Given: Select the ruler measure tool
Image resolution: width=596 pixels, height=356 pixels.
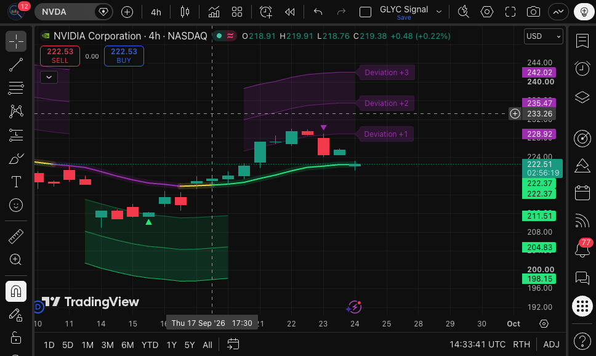Looking at the screenshot, I should [16, 236].
